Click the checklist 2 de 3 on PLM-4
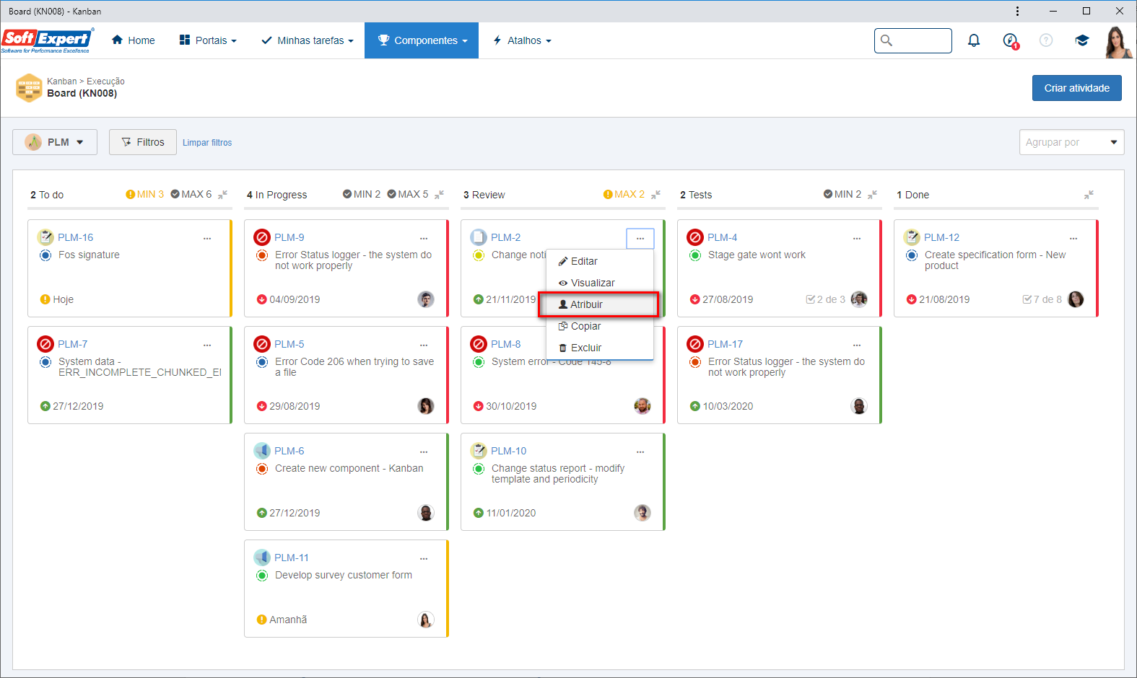This screenshot has height=678, width=1137. pos(825,299)
